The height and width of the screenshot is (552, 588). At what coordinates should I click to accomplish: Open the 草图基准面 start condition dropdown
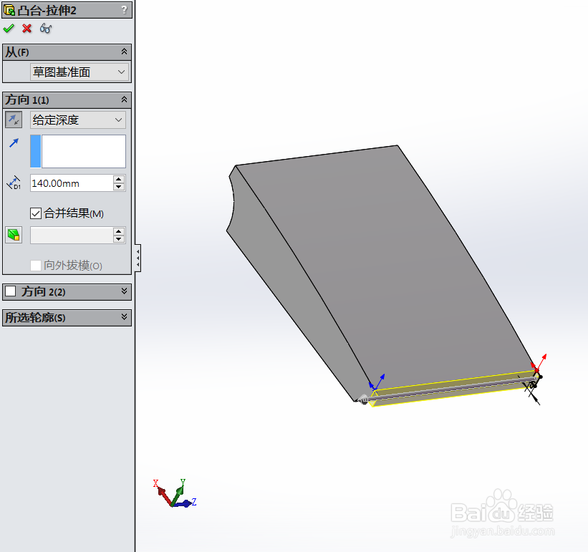point(79,72)
